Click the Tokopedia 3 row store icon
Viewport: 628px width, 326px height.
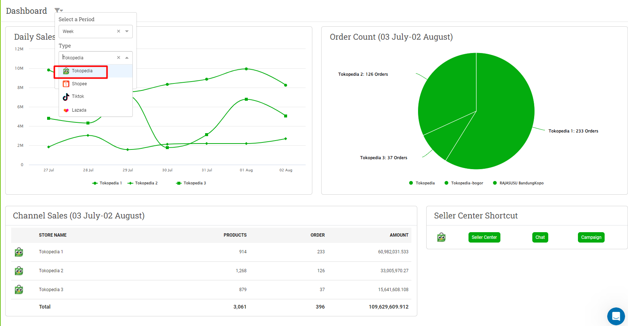pos(19,290)
